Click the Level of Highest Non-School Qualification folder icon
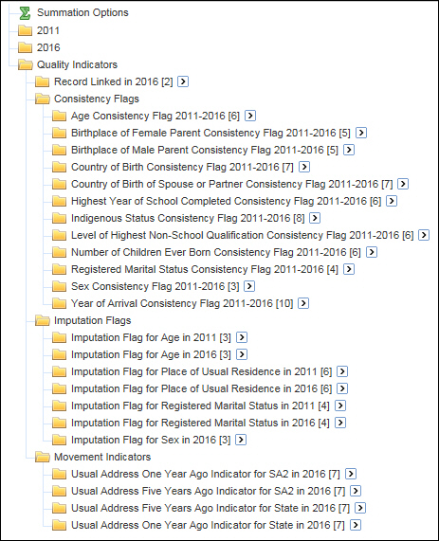439x541 pixels. pos(59,235)
